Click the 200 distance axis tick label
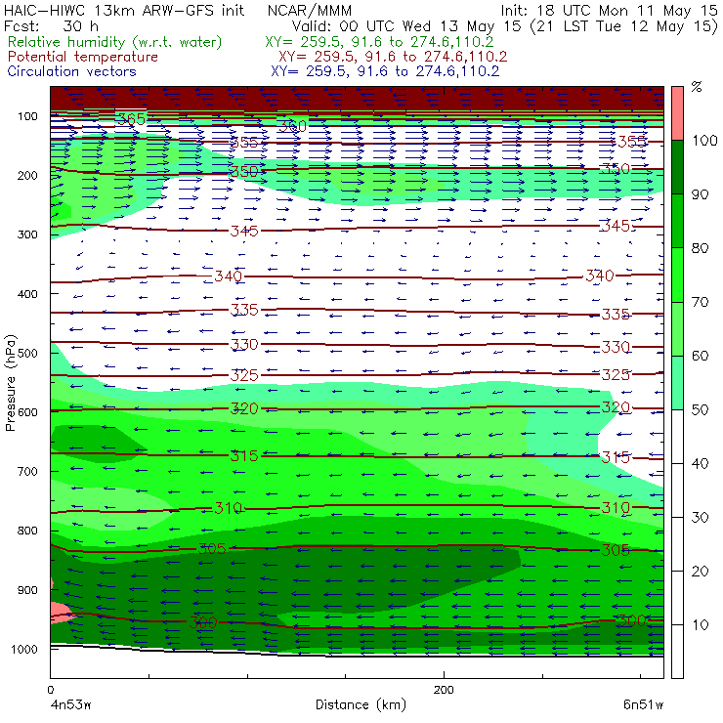The height and width of the screenshot is (723, 723). (x=444, y=690)
